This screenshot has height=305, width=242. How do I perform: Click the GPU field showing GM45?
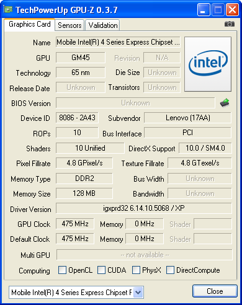(81, 58)
